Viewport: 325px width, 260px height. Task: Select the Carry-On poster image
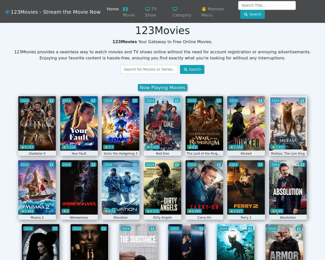204,187
